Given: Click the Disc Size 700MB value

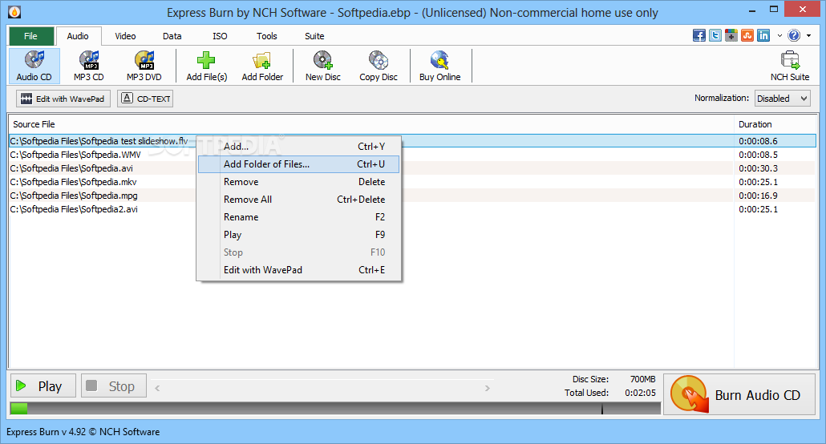Looking at the screenshot, I should pyautogui.click(x=642, y=379).
